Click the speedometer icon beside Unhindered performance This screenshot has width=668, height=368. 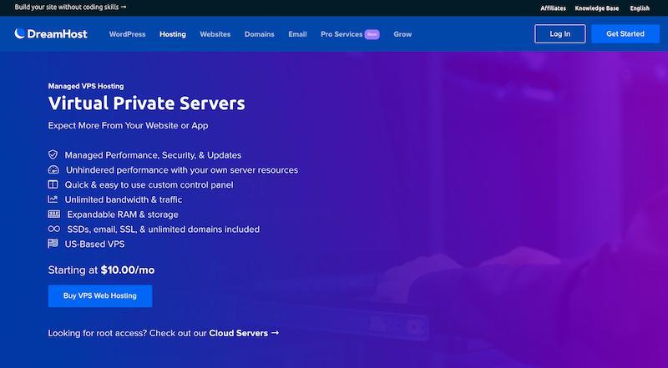53,169
